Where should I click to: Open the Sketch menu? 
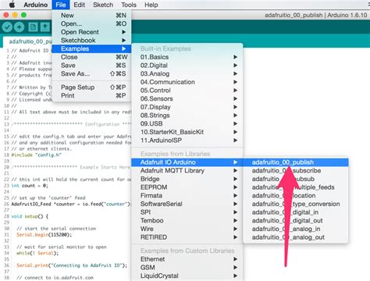(x=103, y=5)
